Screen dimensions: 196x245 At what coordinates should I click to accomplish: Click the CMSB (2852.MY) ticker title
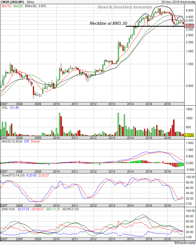12,2
